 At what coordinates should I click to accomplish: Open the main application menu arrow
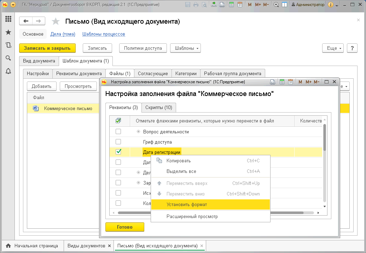point(13,5)
